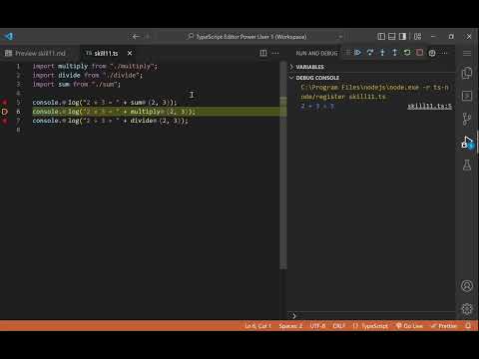Screen dimensions: 479x359
Task: Open the Explorer view in the activity bar
Action: tap(467, 73)
